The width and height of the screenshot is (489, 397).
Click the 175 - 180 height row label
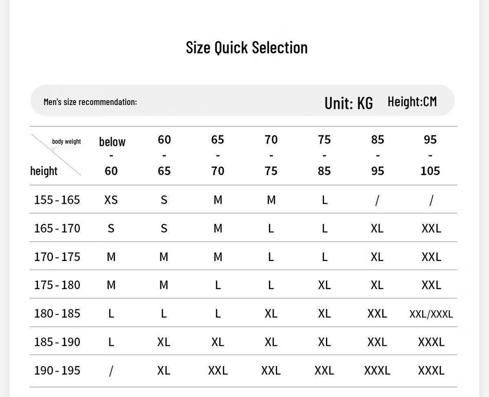tap(57, 285)
